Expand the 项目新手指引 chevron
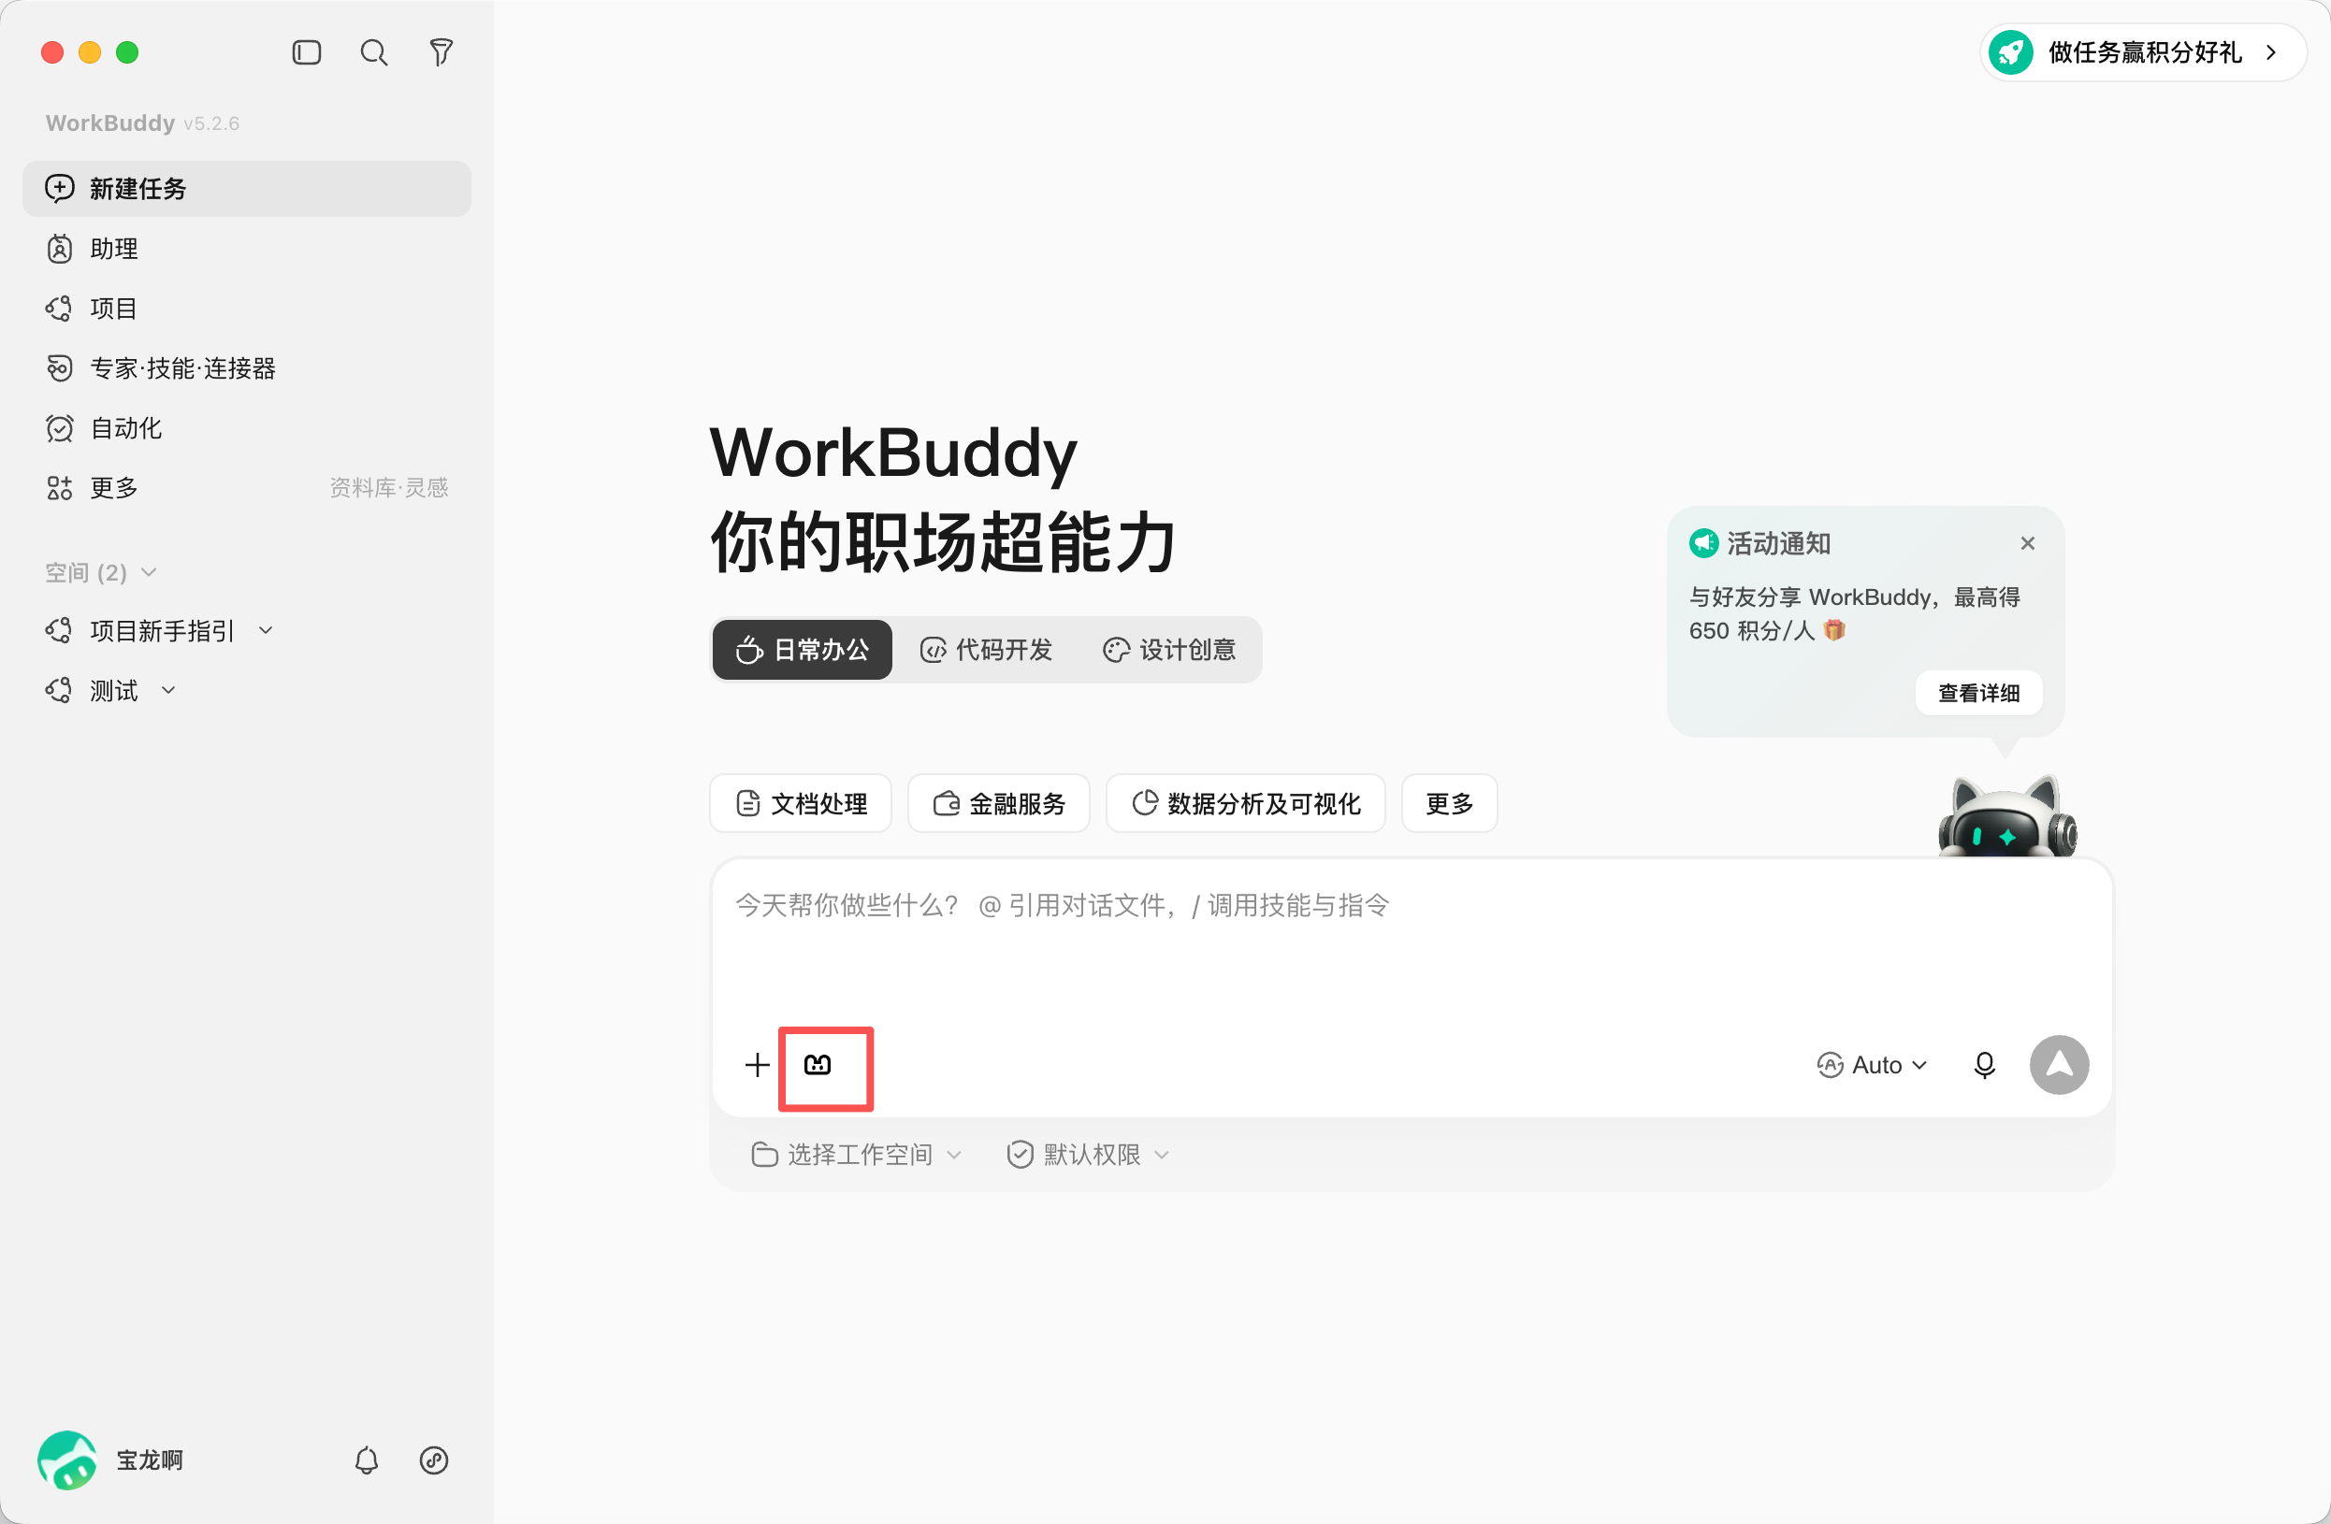The width and height of the screenshot is (2331, 1524). click(266, 631)
